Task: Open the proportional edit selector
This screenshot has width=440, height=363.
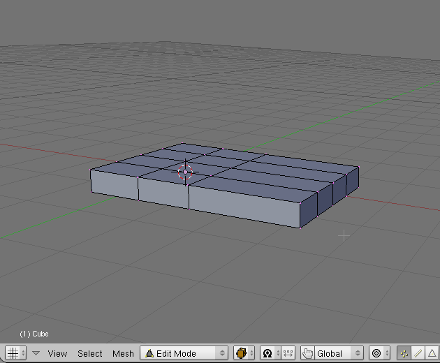Action: (379, 353)
